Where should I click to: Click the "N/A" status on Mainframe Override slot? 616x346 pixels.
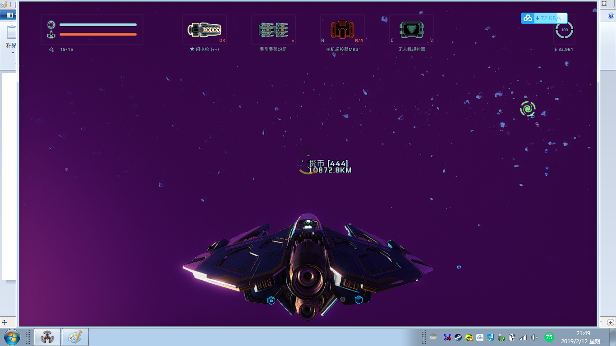tap(359, 41)
